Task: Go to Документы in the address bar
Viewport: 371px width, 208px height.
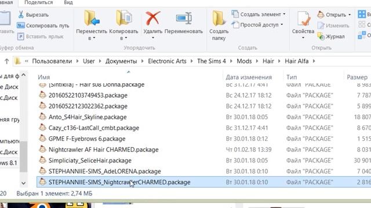Action: pos(121,61)
